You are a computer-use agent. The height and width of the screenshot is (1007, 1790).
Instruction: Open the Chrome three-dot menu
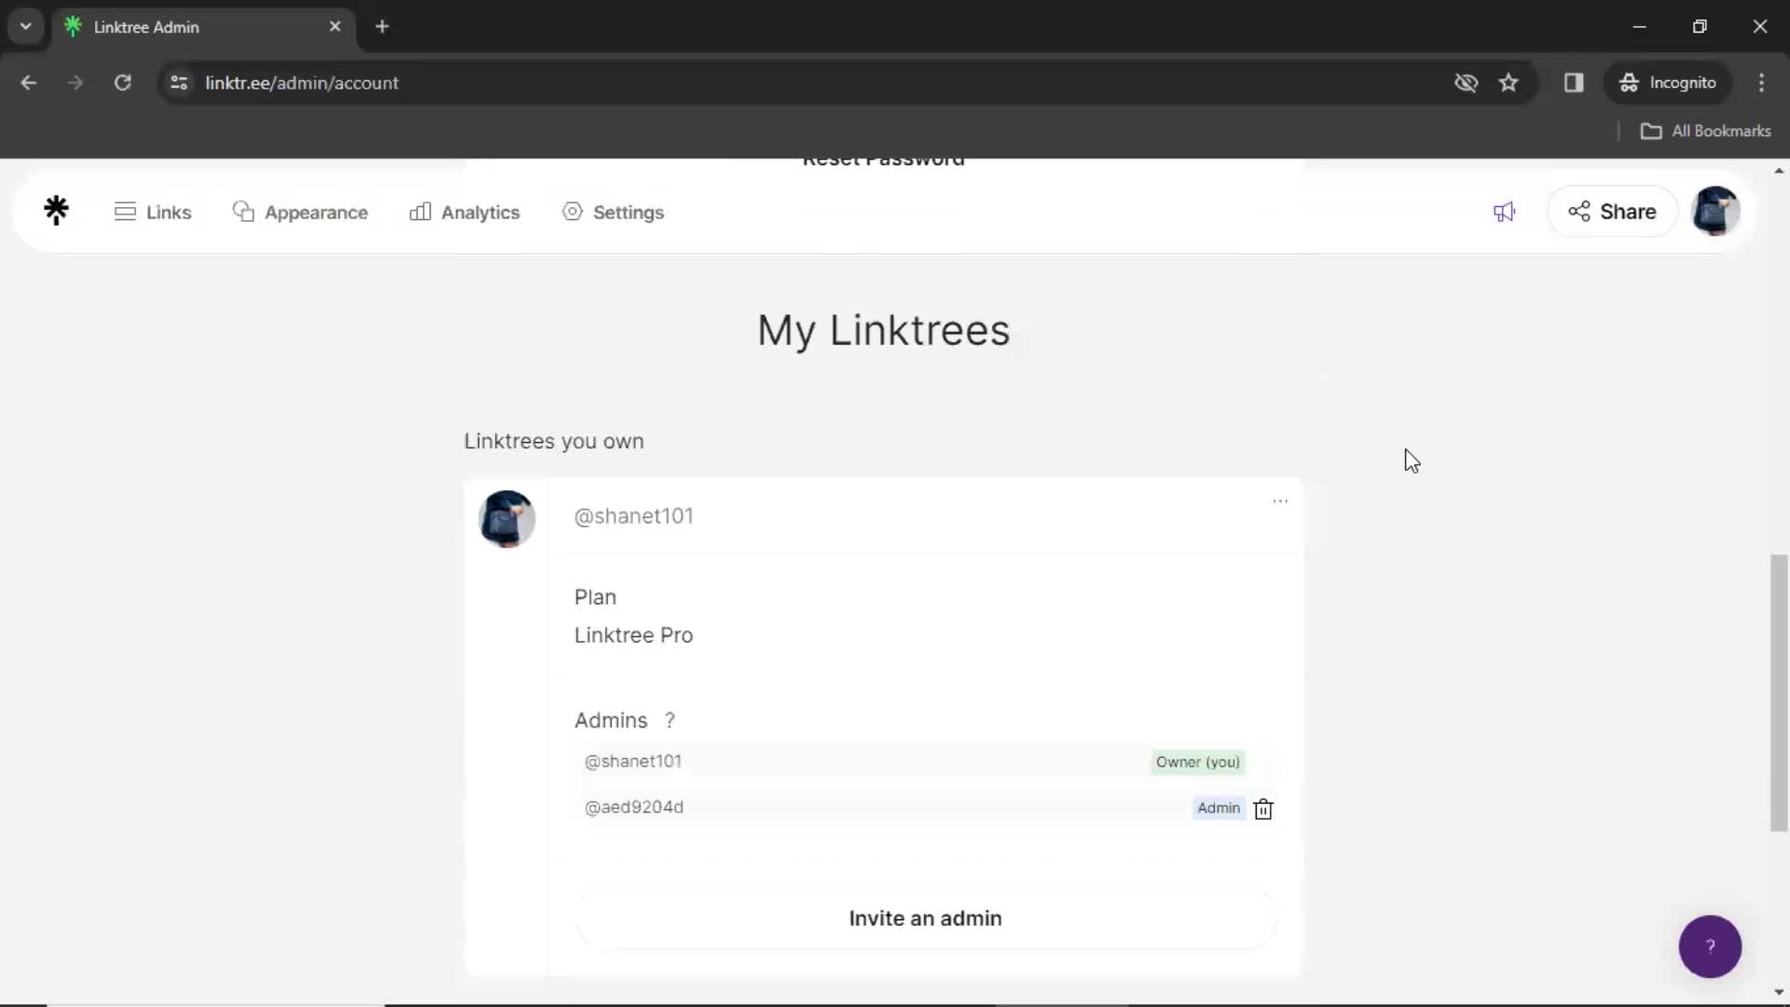click(1761, 82)
